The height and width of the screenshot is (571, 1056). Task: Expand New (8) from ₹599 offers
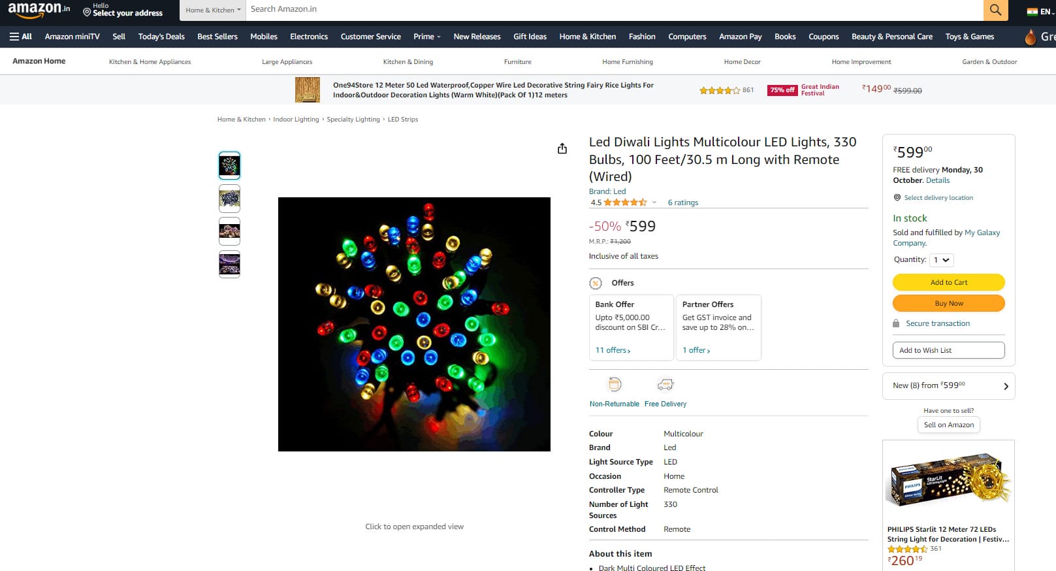pos(948,385)
